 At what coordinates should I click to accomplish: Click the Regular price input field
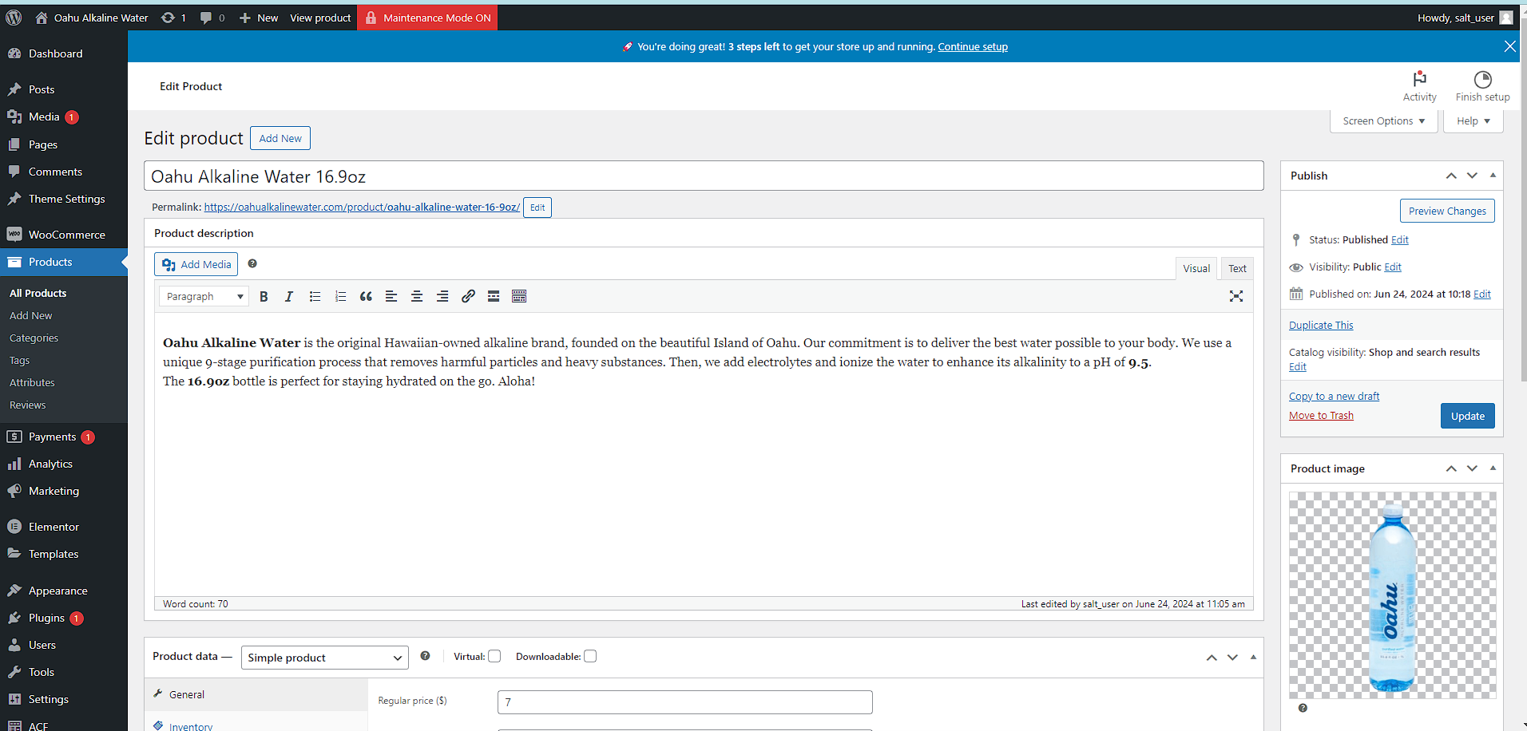point(685,702)
